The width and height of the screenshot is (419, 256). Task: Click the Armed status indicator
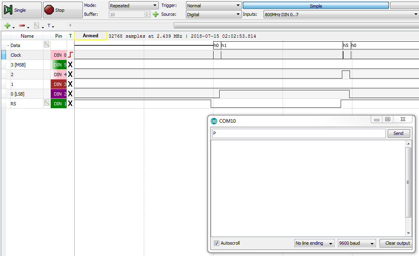(x=91, y=36)
